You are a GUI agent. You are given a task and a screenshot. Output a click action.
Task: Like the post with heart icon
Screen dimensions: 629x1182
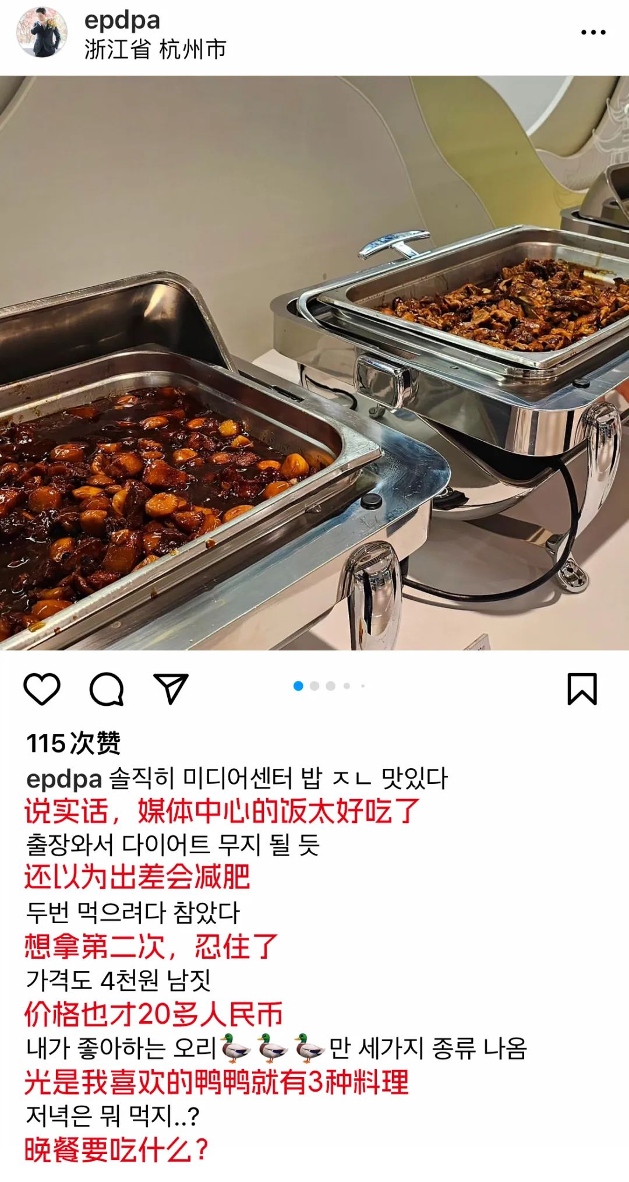pos(42,689)
